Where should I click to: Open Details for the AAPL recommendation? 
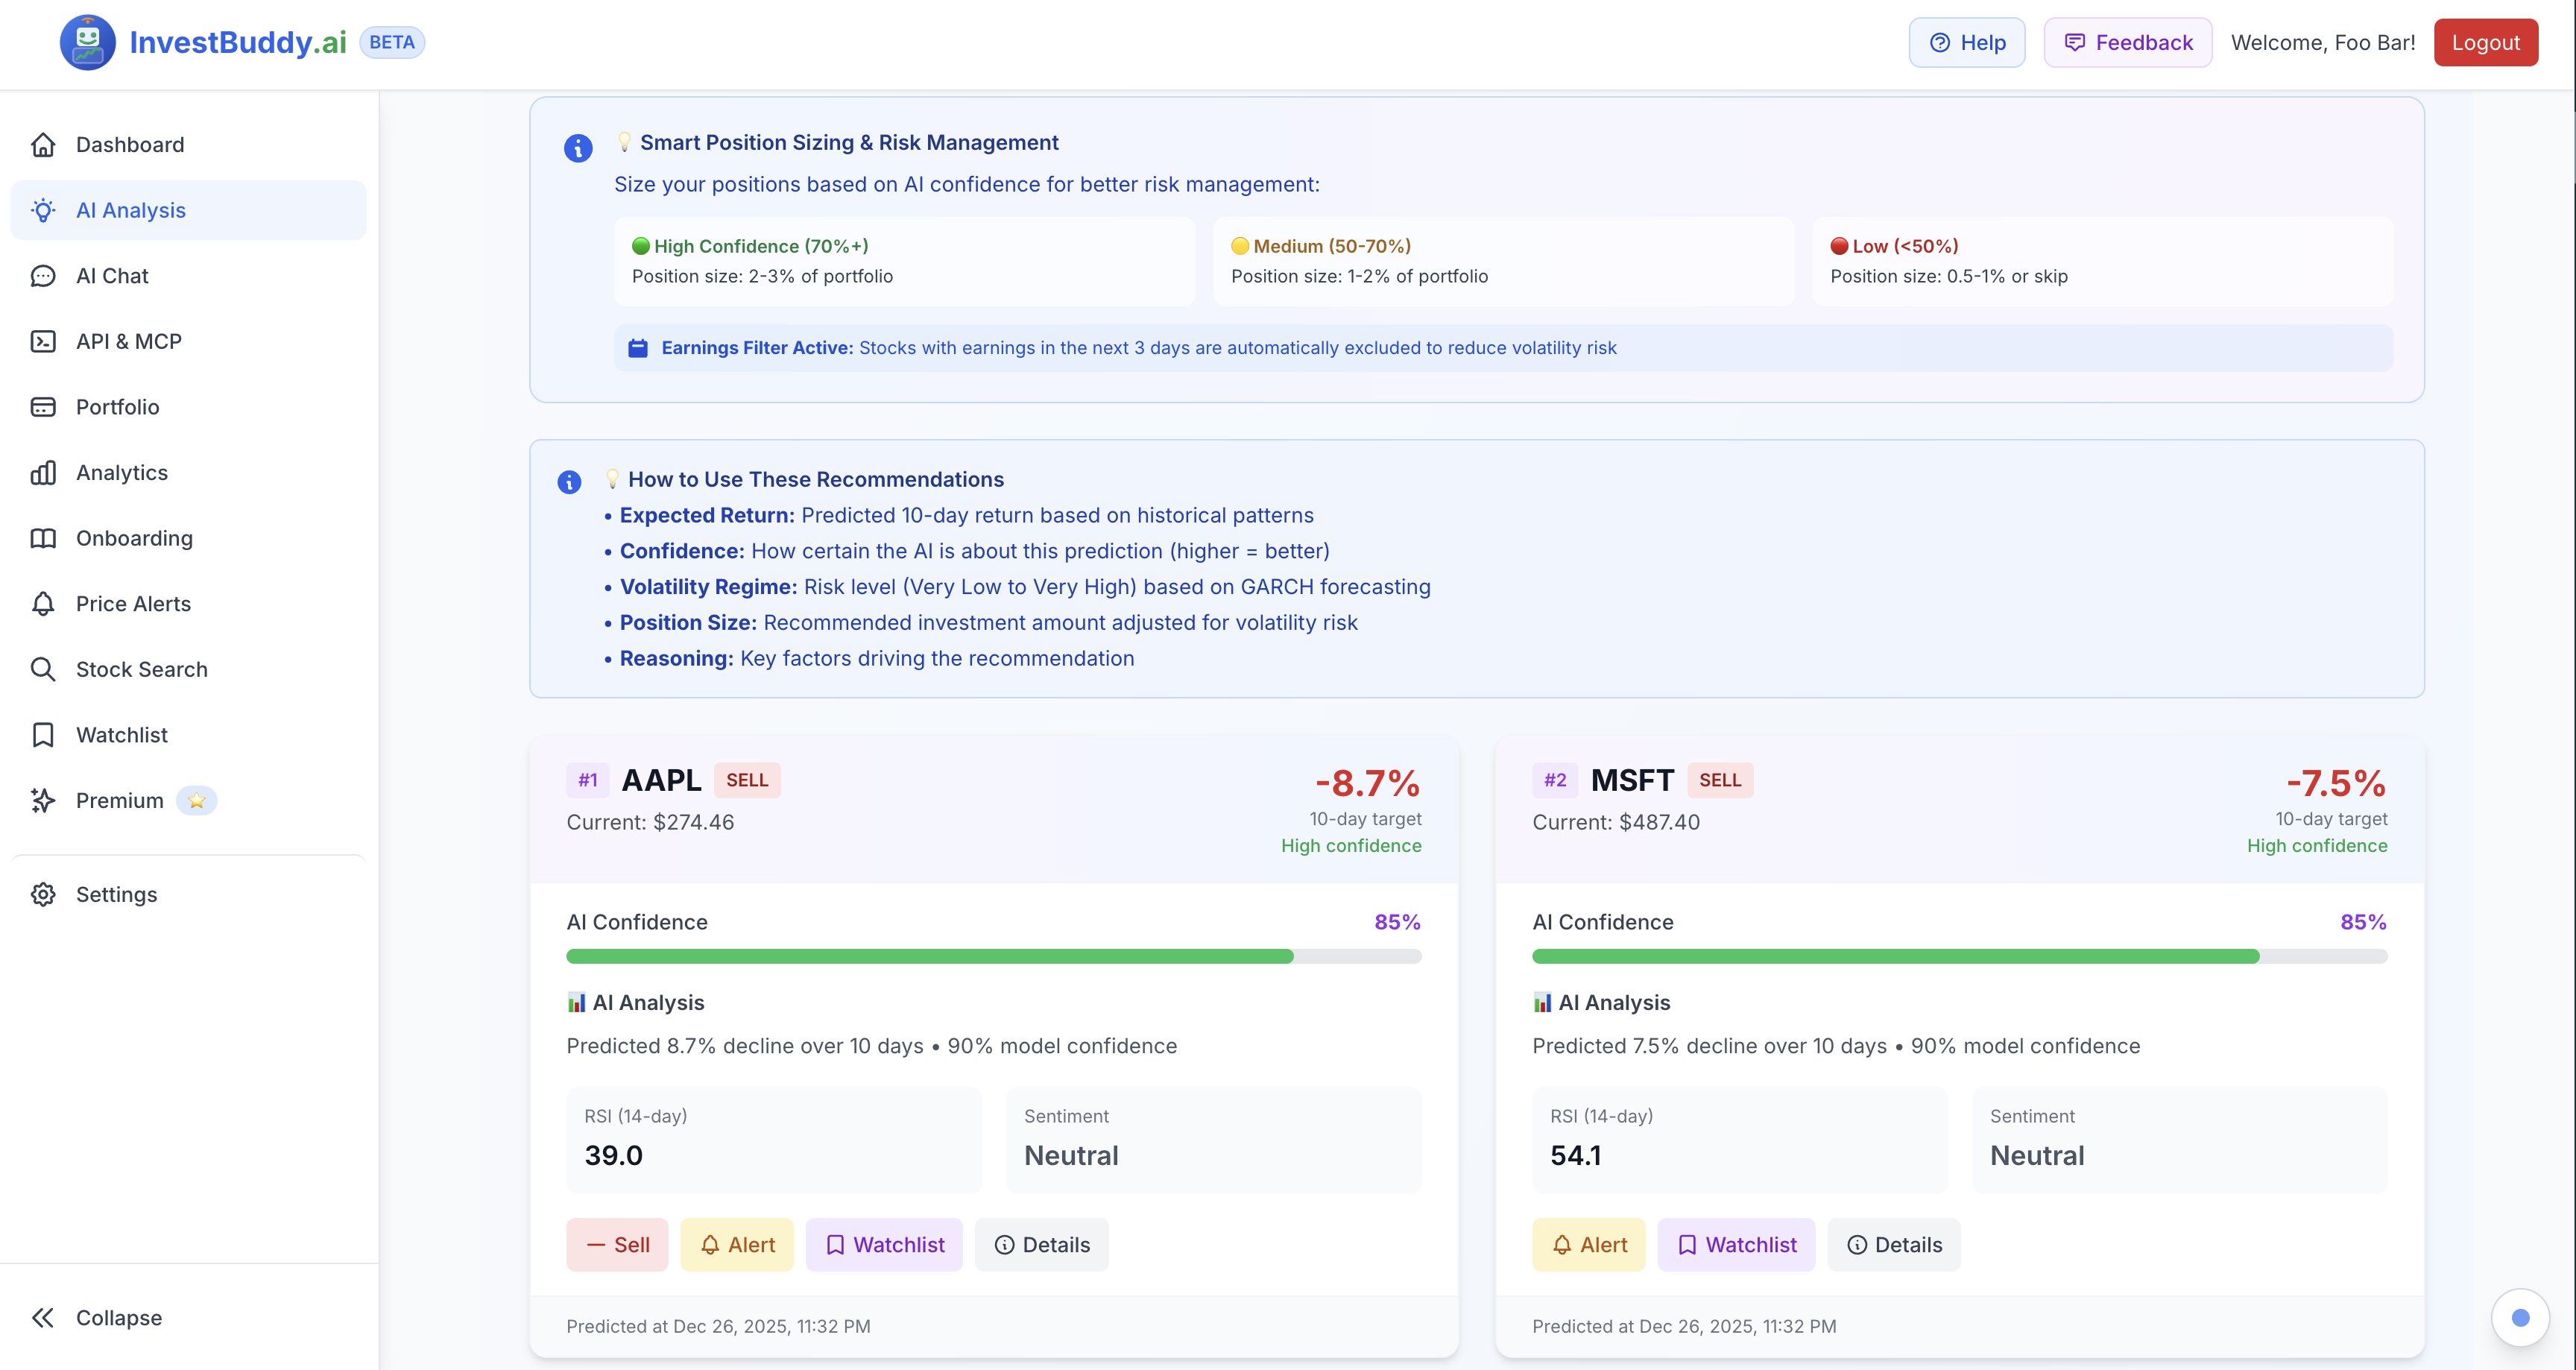(1041, 1244)
